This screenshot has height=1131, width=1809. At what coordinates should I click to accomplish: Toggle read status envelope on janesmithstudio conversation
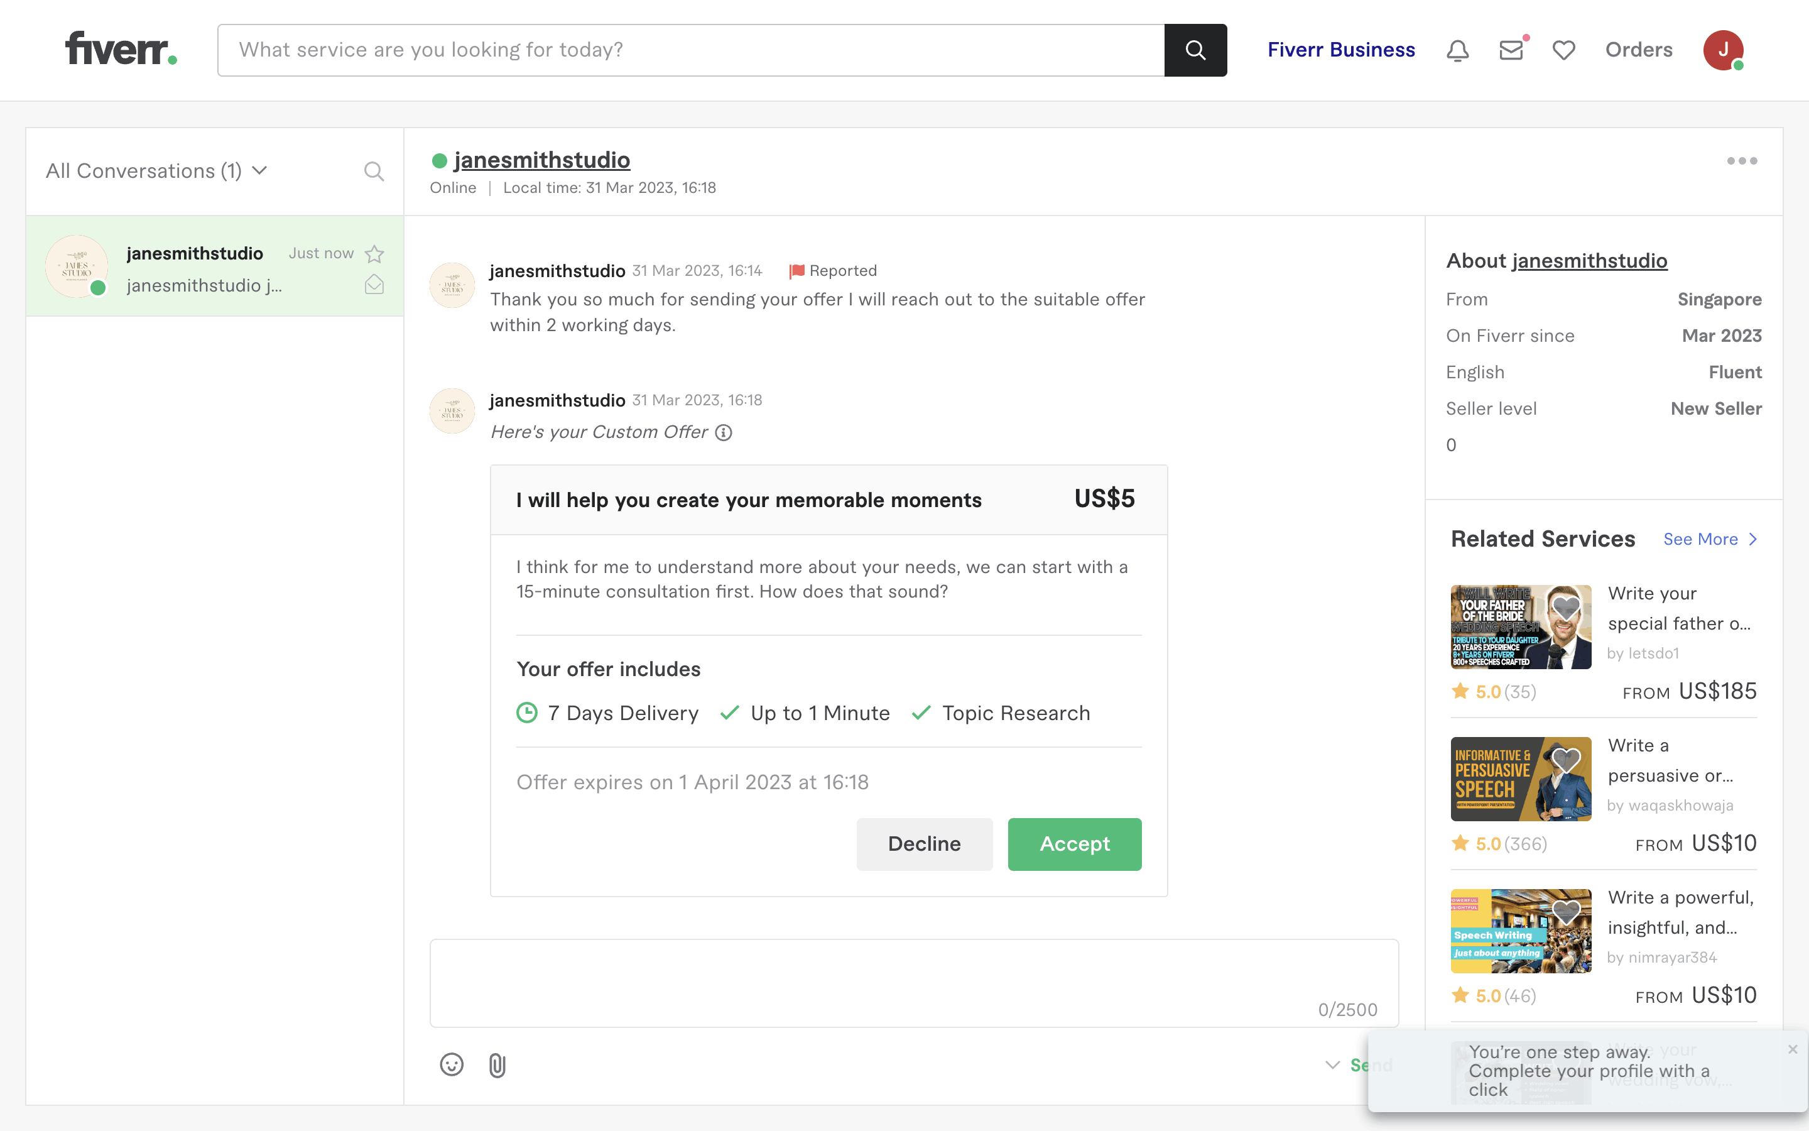click(x=374, y=285)
